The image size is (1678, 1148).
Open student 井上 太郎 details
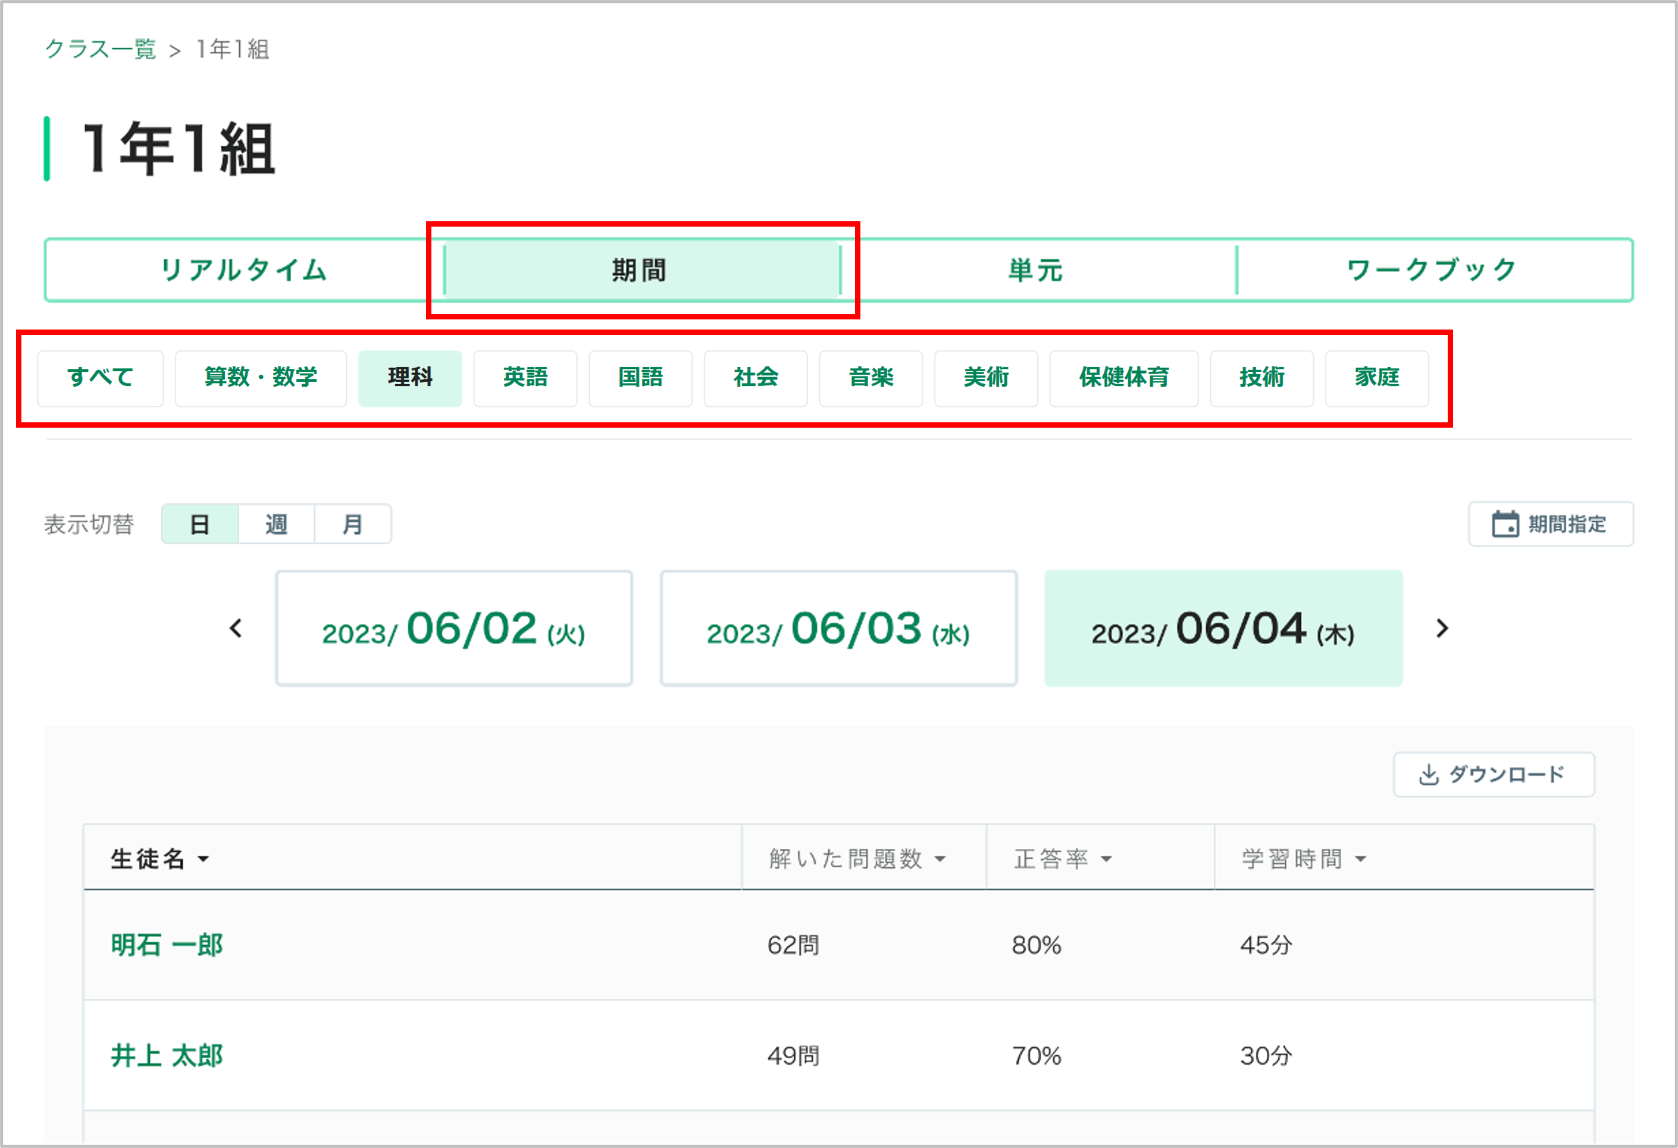(167, 1056)
